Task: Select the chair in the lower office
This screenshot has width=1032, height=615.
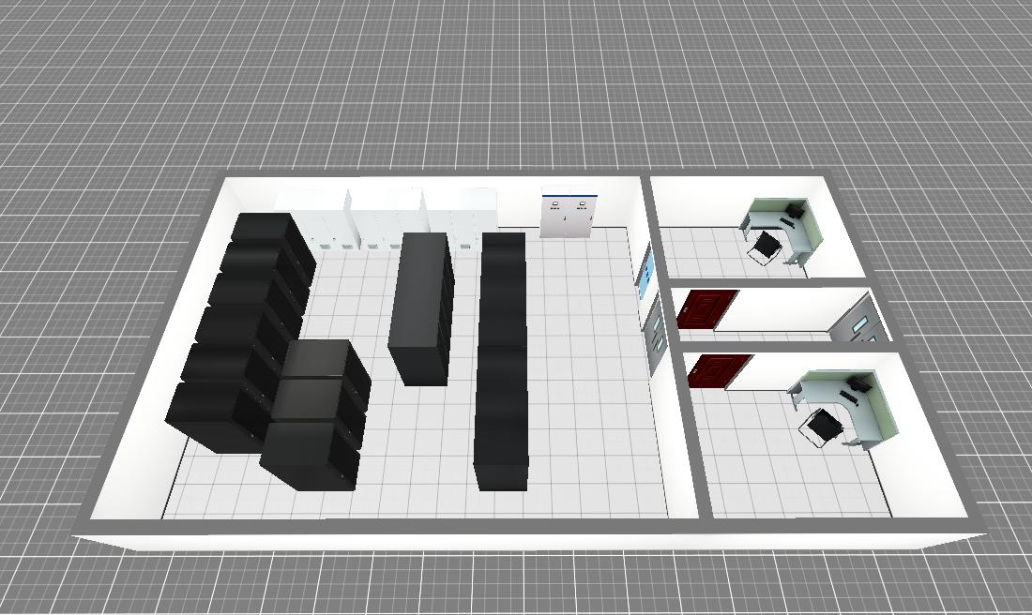Action: (x=825, y=427)
